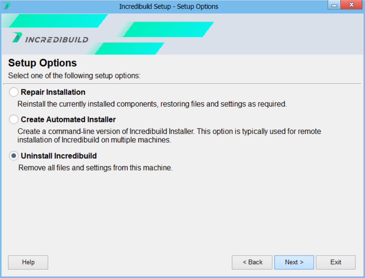Image resolution: width=365 pixels, height=278 pixels.
Task: Minimize the Incredibuild Setup window
Action: pyautogui.click(x=334, y=5)
